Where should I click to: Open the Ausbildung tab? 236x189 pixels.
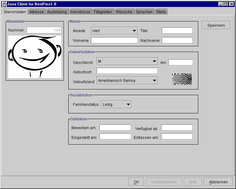(57, 12)
